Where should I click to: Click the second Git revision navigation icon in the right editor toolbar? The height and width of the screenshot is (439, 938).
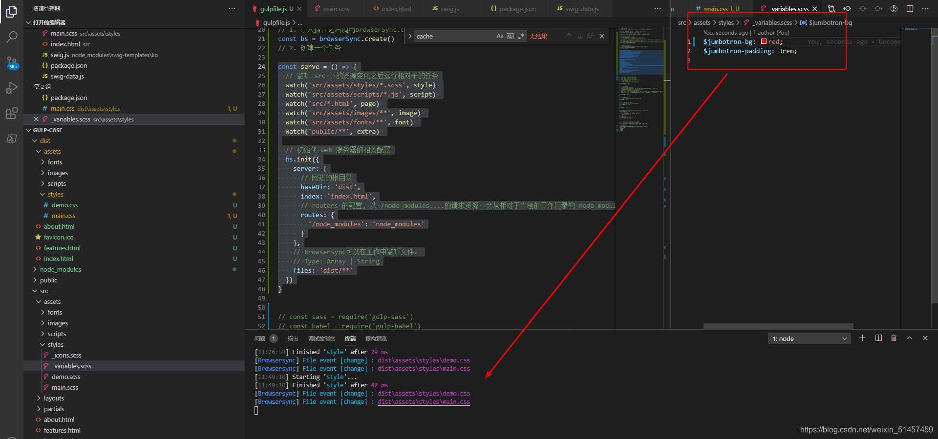[x=863, y=9]
